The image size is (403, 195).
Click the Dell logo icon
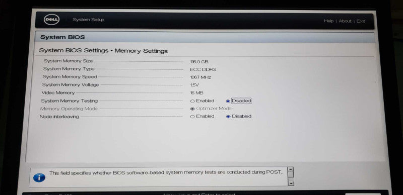pos(52,20)
